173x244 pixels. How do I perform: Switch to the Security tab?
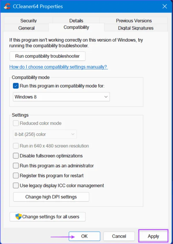point(28,20)
